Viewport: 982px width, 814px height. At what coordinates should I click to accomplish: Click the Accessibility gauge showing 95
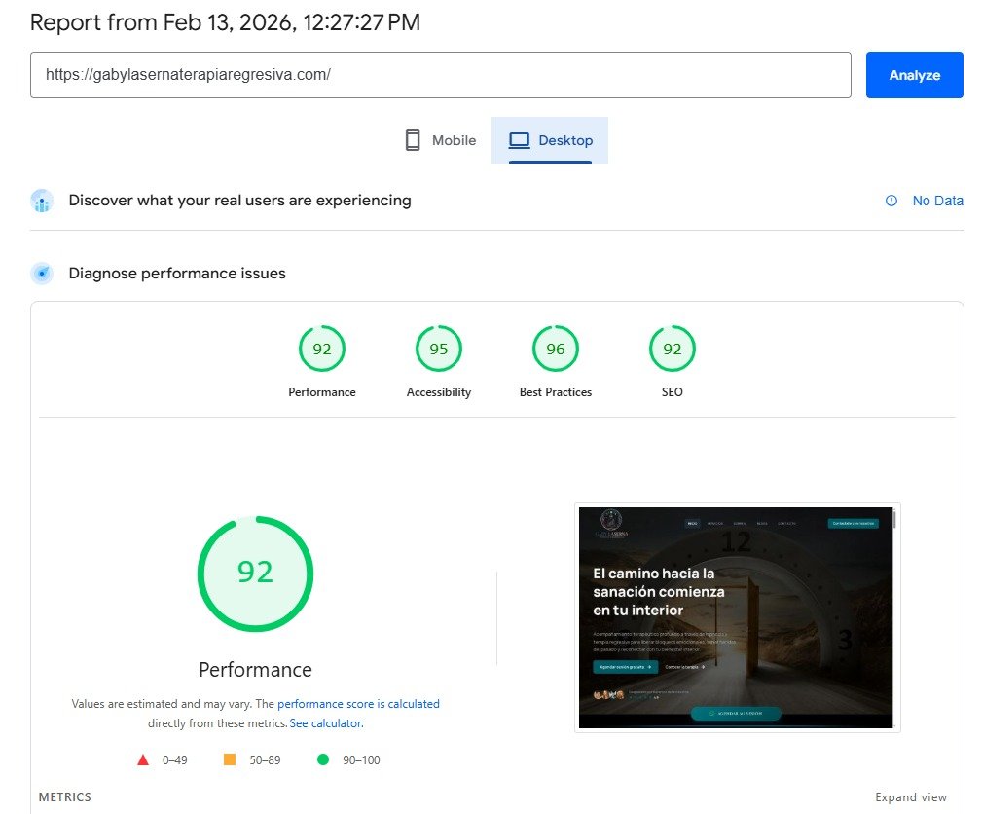(x=438, y=348)
